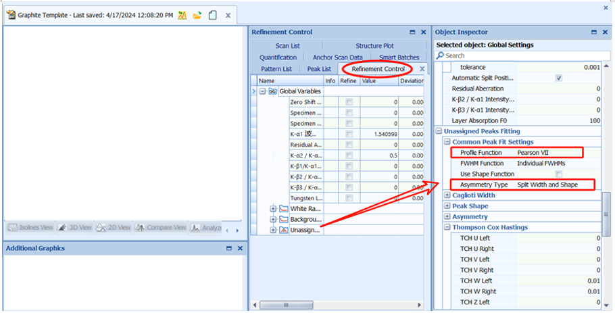Switch to Isolines View
Image resolution: width=615 pixels, height=313 pixels.
point(31,228)
